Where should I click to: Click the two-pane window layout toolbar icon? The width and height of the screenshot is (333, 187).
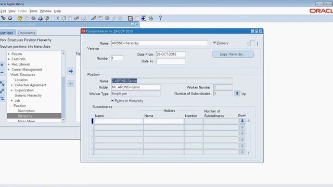(130, 18)
